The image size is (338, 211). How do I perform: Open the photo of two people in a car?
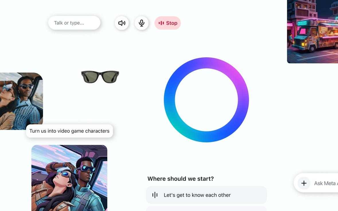[21, 101]
